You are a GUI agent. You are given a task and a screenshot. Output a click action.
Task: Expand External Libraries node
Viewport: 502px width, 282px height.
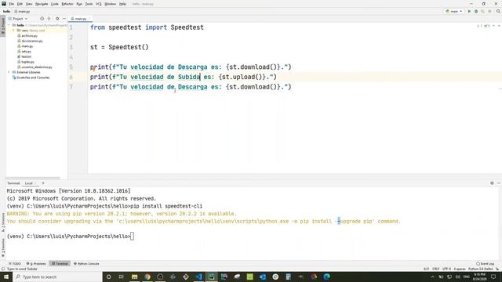click(9, 72)
